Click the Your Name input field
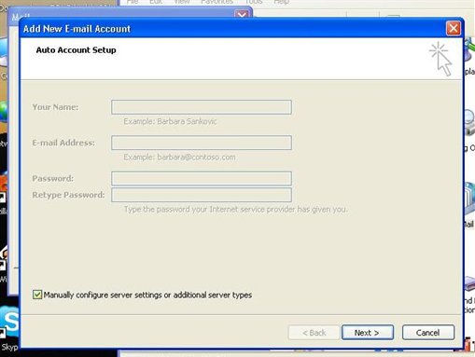The image size is (475, 357). tap(202, 107)
